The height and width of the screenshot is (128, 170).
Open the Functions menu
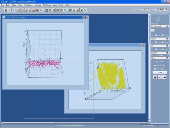coord(29,5)
